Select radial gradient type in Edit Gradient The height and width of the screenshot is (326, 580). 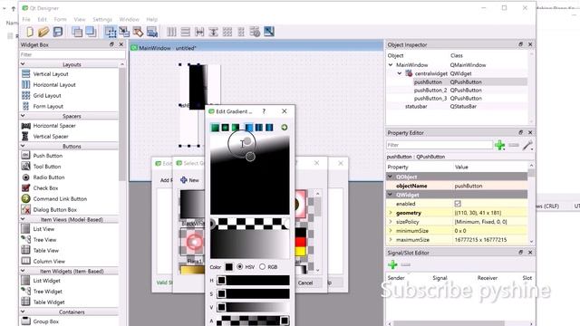tap(226, 128)
